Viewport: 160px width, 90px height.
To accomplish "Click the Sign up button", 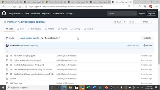I will [151, 13].
